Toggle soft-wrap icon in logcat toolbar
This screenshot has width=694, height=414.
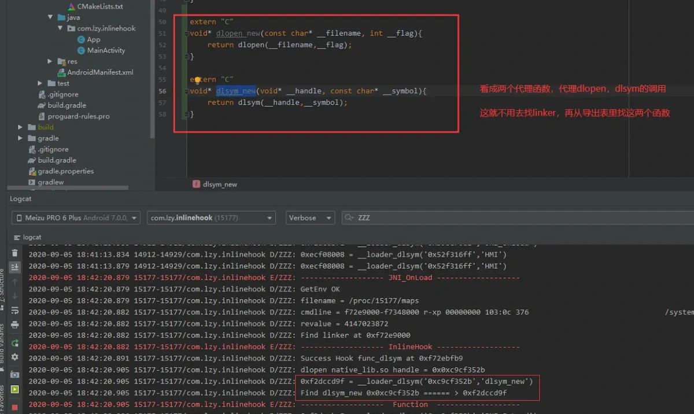coord(15,310)
